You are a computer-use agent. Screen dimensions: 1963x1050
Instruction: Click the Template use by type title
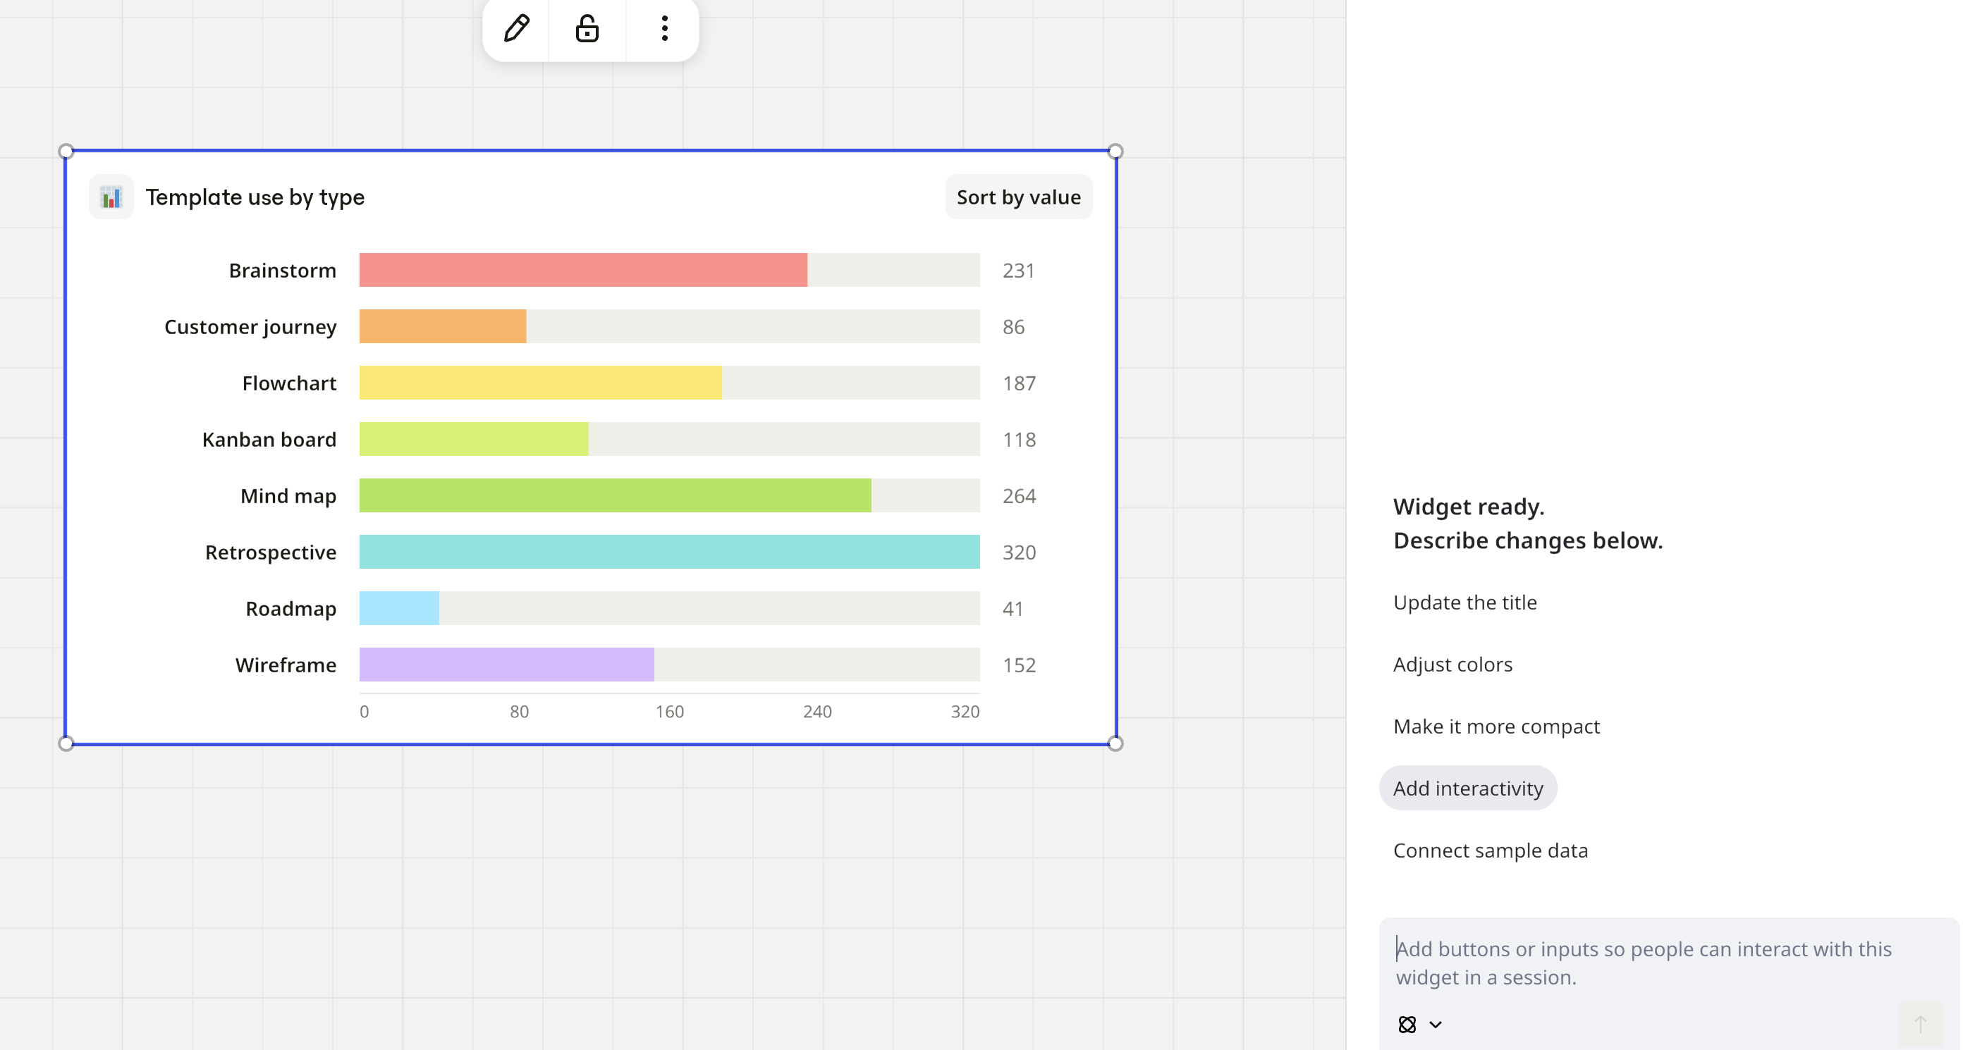[255, 197]
